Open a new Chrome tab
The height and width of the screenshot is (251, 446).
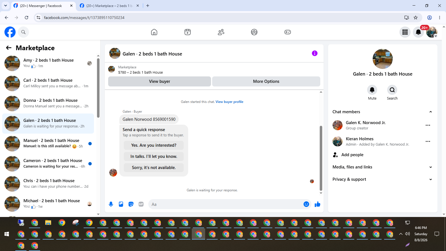[x=148, y=6]
